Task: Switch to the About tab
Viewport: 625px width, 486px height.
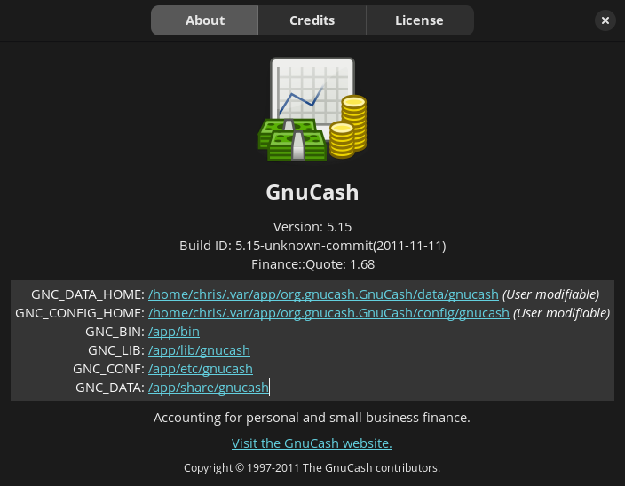Action: point(205,20)
